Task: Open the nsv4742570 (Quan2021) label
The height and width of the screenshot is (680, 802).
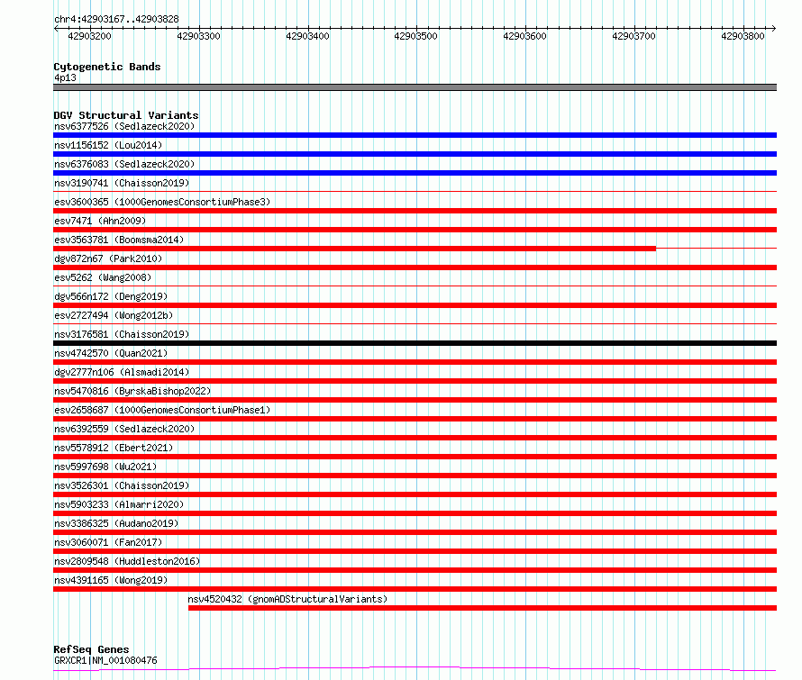Action: [111, 353]
